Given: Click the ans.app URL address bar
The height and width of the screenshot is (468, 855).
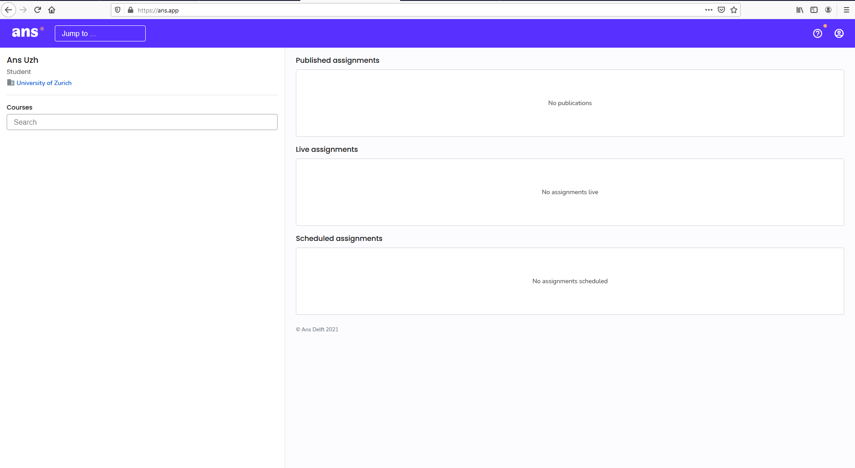Looking at the screenshot, I should 401,10.
